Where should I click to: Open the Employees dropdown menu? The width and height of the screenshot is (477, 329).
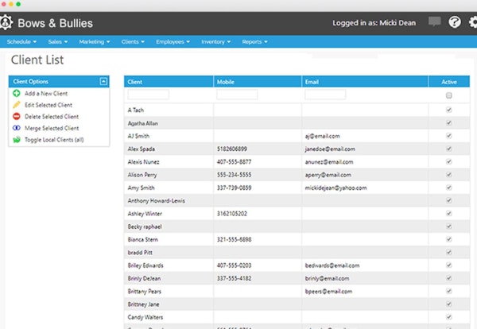(173, 41)
